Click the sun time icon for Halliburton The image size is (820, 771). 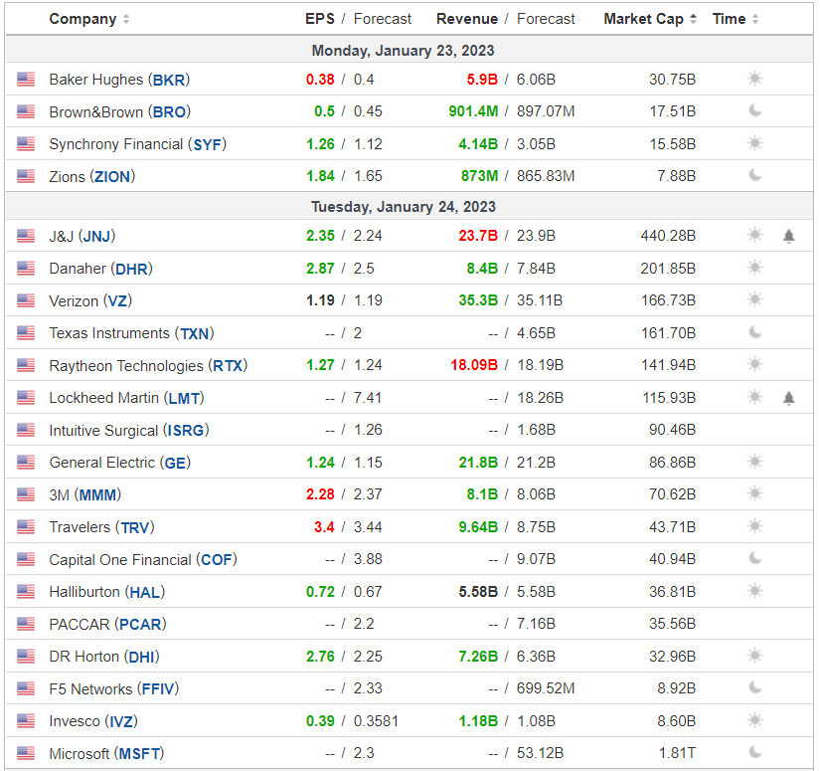tap(754, 592)
